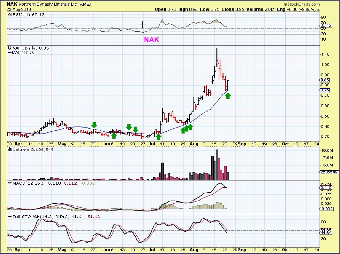Viewport: 340px width, 254px height.
Task: Click the Aug label on the upper date axis
Action: 194,144
